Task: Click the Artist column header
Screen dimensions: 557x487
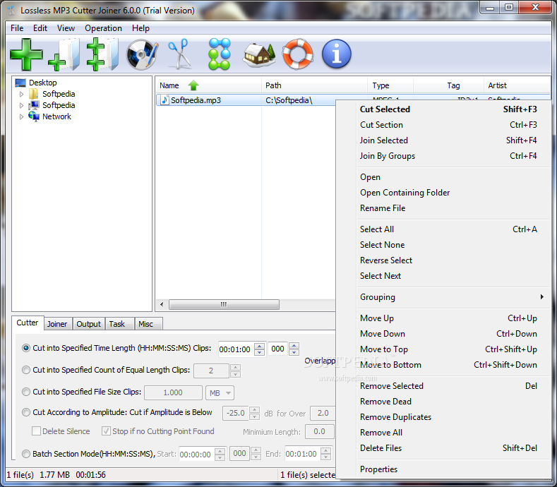Action: 517,85
